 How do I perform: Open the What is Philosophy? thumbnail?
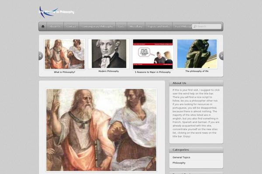(x=65, y=54)
